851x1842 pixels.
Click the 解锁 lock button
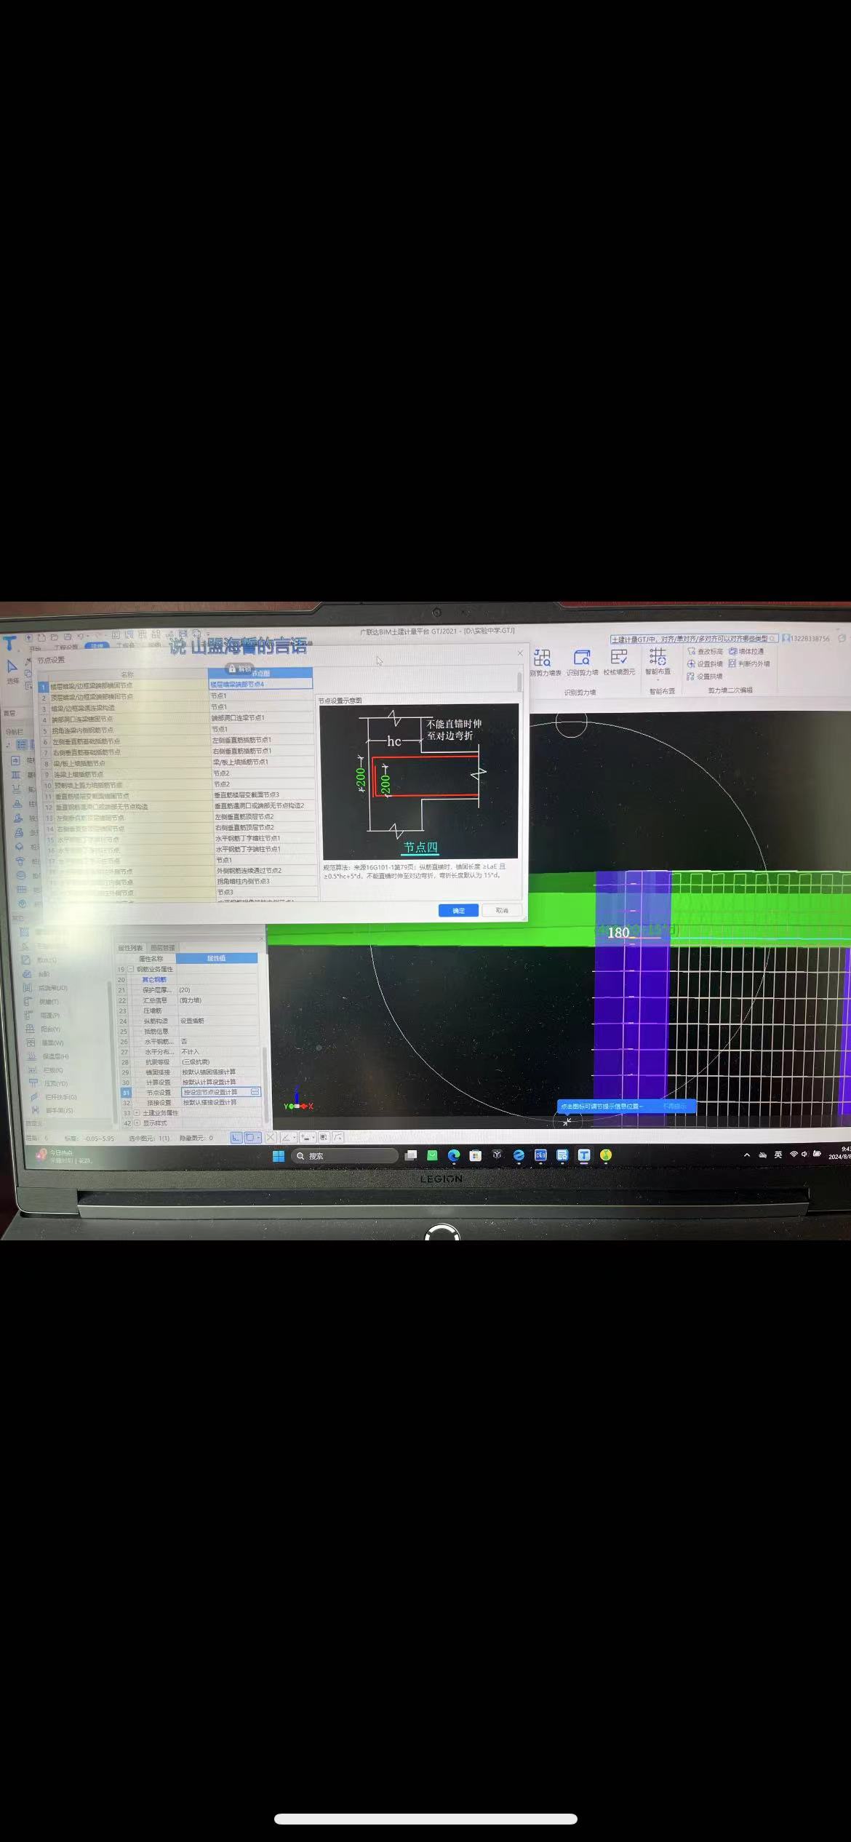coord(239,669)
